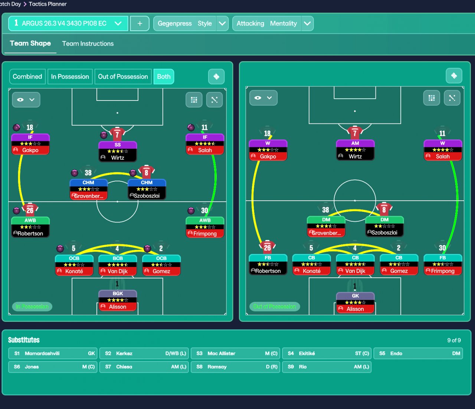Select Gakpo's IF role card
The height and width of the screenshot is (409, 475).
pos(30,144)
